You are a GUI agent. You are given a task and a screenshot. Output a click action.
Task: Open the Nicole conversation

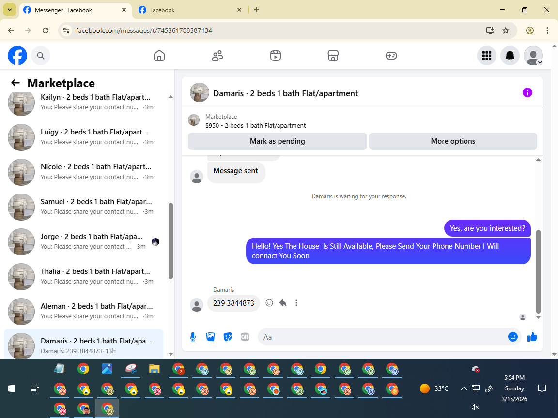83,172
